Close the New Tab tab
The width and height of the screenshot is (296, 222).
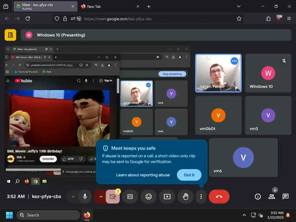pyautogui.click(x=138, y=6)
